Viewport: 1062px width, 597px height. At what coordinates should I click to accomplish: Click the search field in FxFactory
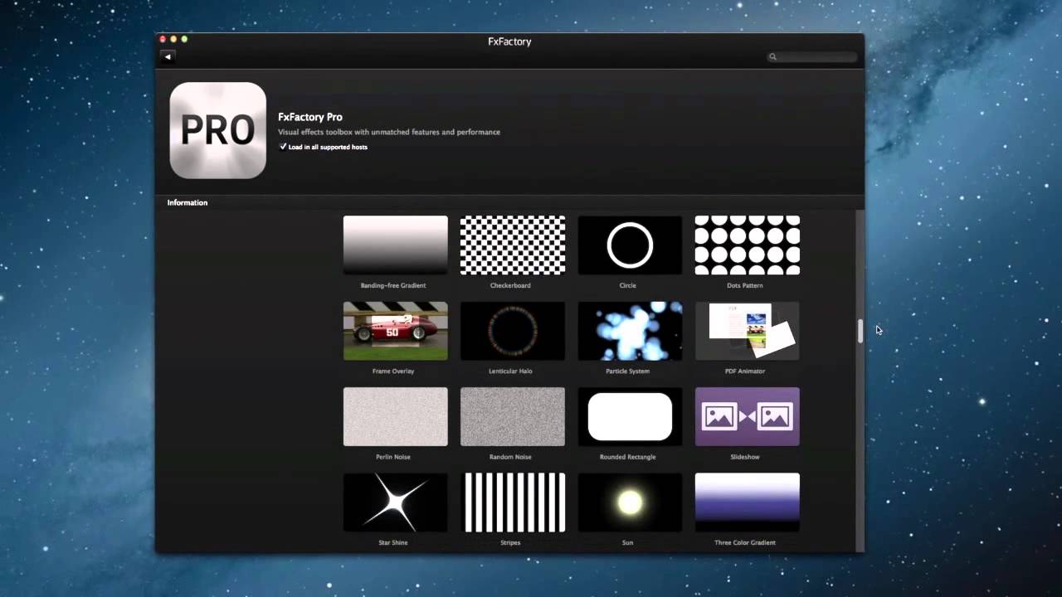coord(812,56)
